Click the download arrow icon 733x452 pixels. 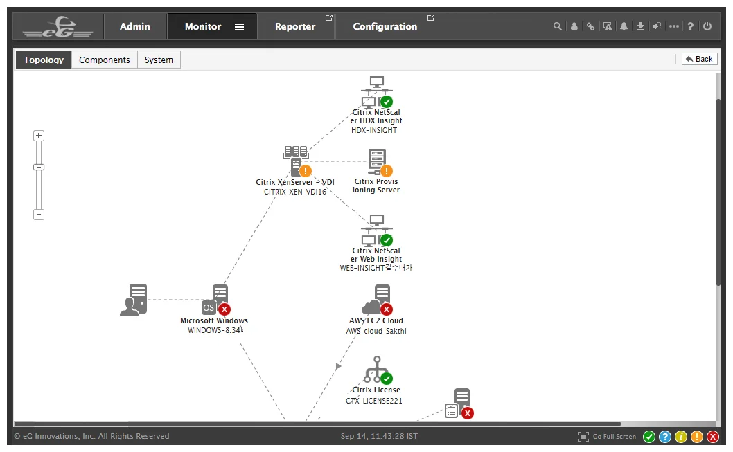(641, 26)
